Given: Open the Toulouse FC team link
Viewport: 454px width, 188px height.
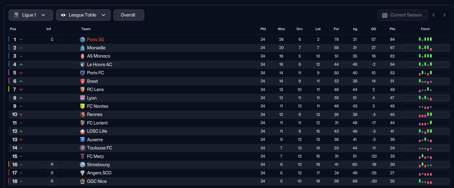Looking at the screenshot, I should pos(99,148).
